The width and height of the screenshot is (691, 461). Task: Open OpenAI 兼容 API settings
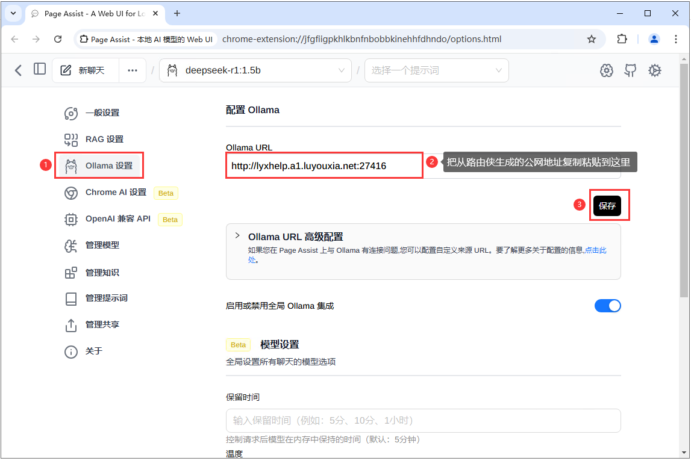point(117,219)
